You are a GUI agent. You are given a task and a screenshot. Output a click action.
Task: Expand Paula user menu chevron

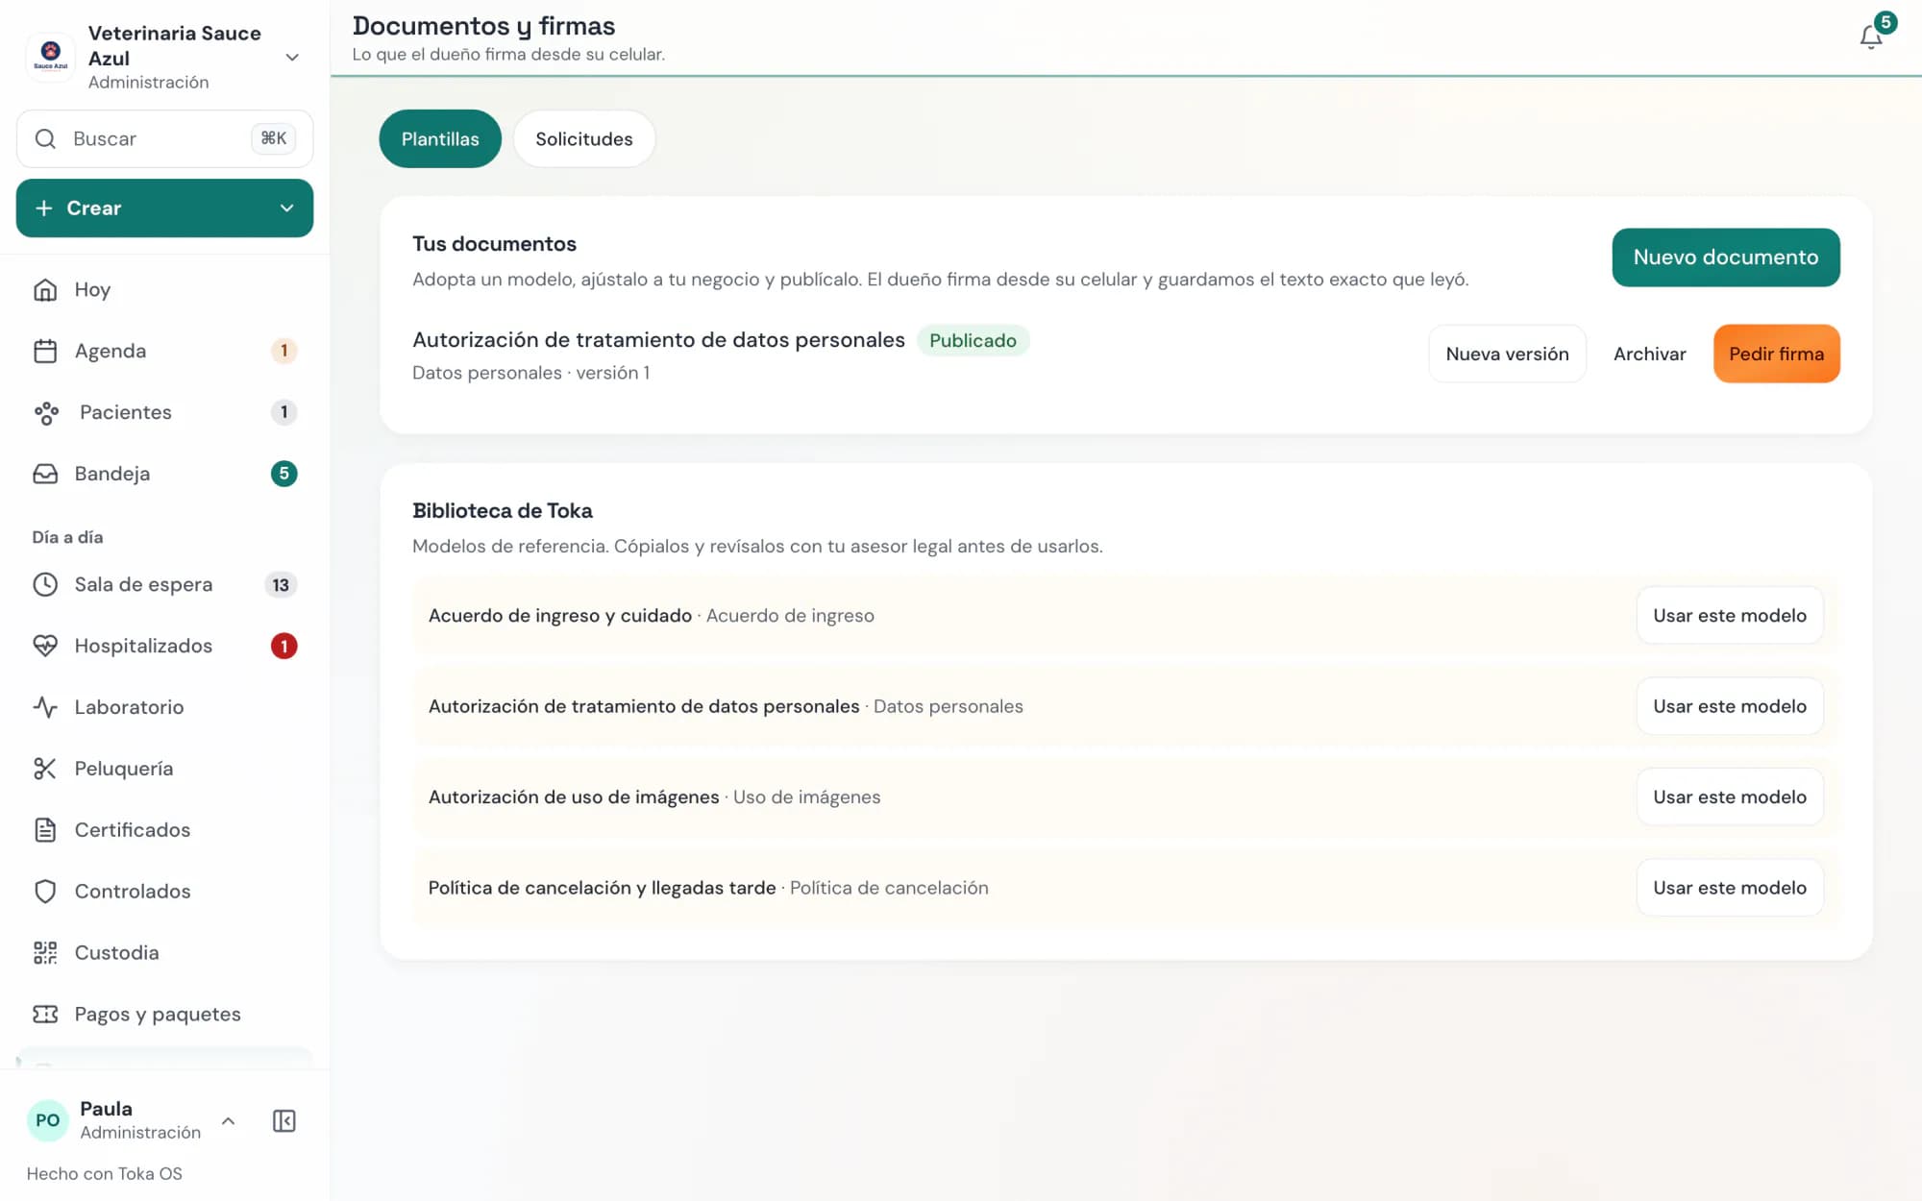[x=228, y=1120]
